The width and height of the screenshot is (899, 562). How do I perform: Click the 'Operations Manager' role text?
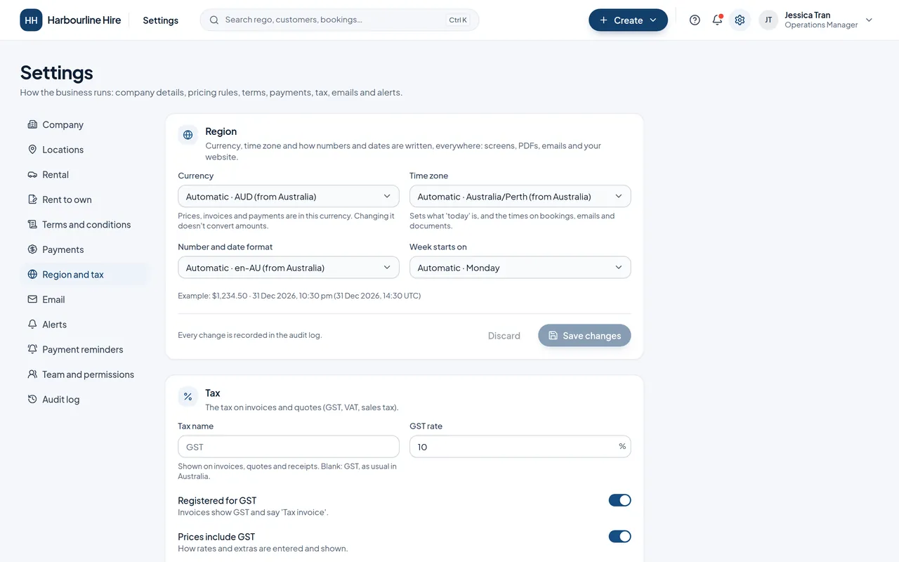[821, 25]
